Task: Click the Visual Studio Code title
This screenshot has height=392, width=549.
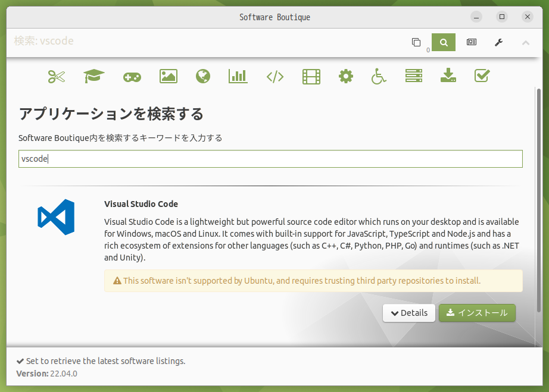Action: pyautogui.click(x=141, y=204)
